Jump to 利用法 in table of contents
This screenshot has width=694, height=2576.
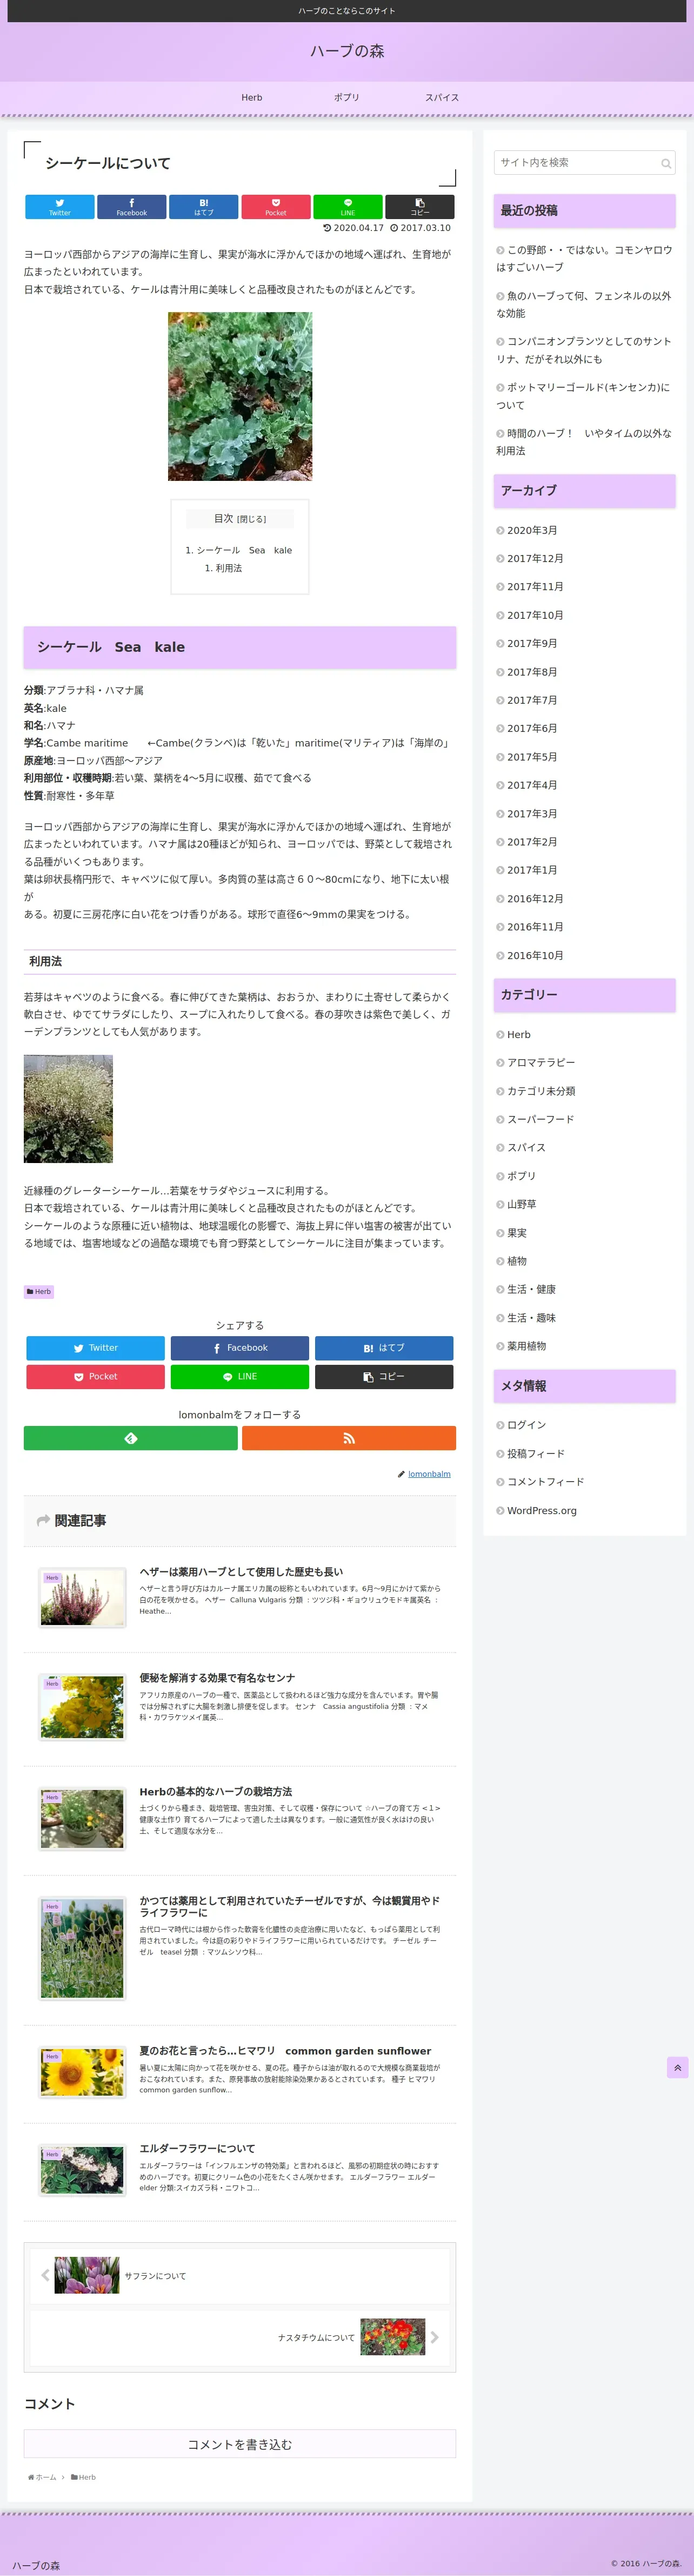[229, 568]
